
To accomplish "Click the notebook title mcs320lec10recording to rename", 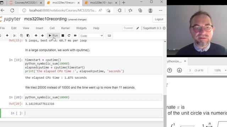I will click(45, 19).
